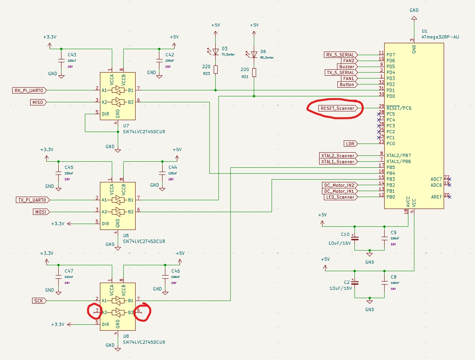Select the MISO net label
475x360 pixels.
[38, 102]
